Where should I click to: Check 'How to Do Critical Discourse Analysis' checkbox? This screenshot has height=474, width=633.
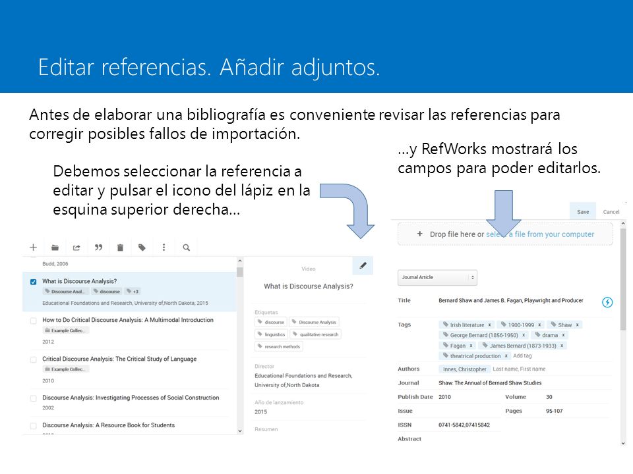tap(33, 321)
